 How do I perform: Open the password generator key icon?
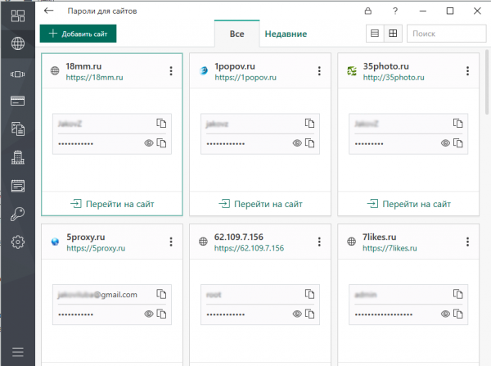(x=18, y=214)
